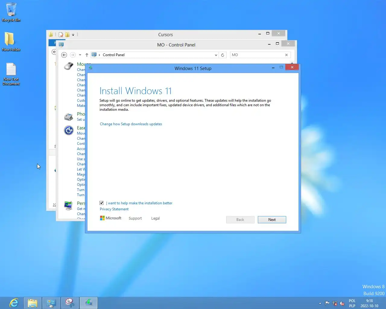Click the Control Panel search field containing MO

click(x=257, y=55)
